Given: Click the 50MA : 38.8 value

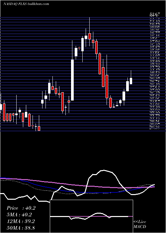Looking at the screenshot, I should (x=21, y=228).
